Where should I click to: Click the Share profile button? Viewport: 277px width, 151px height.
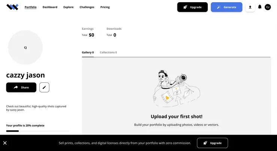click(x=21, y=87)
